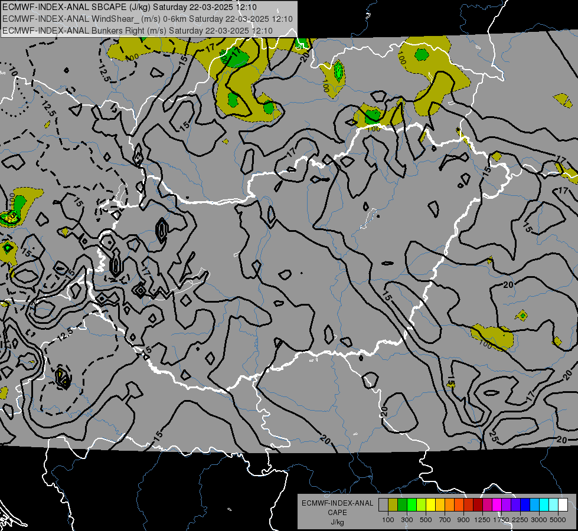The height and width of the screenshot is (531, 578).
Task: Click the 900 legend tick label
Action: point(463,520)
